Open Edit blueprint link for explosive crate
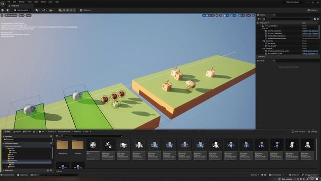Screen dimensions: 321x181 [x=310, y=53]
